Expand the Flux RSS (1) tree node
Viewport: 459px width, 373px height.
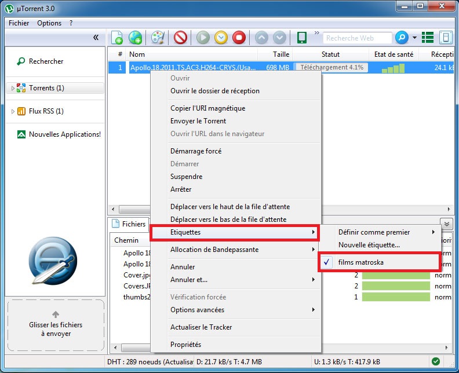13,111
